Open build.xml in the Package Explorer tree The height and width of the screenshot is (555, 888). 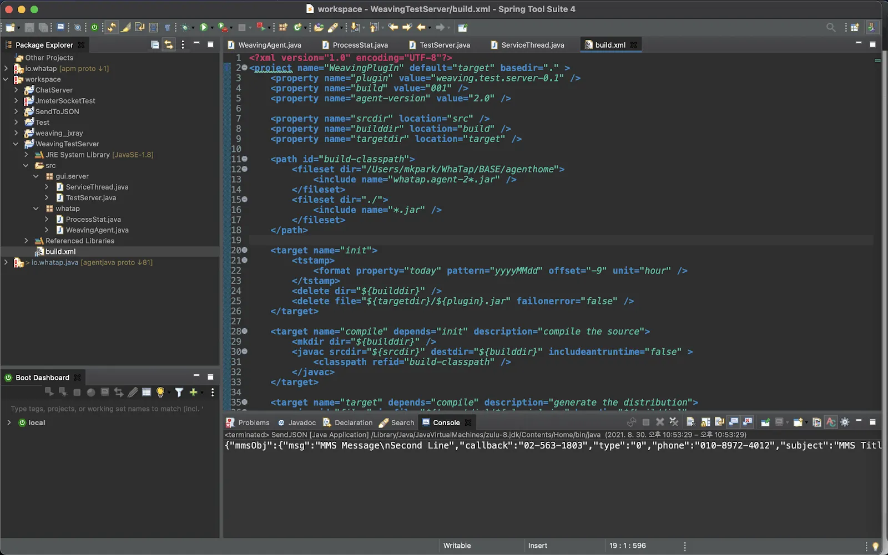point(60,252)
